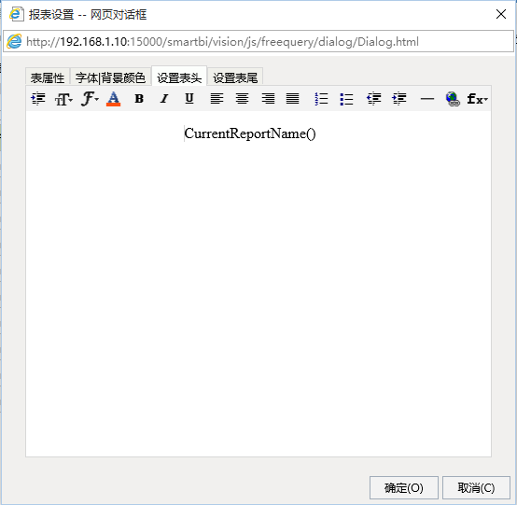Align text to the left
This screenshot has width=517, height=505.
click(217, 99)
